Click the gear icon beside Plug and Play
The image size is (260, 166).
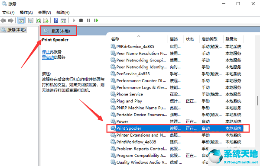(x=113, y=101)
